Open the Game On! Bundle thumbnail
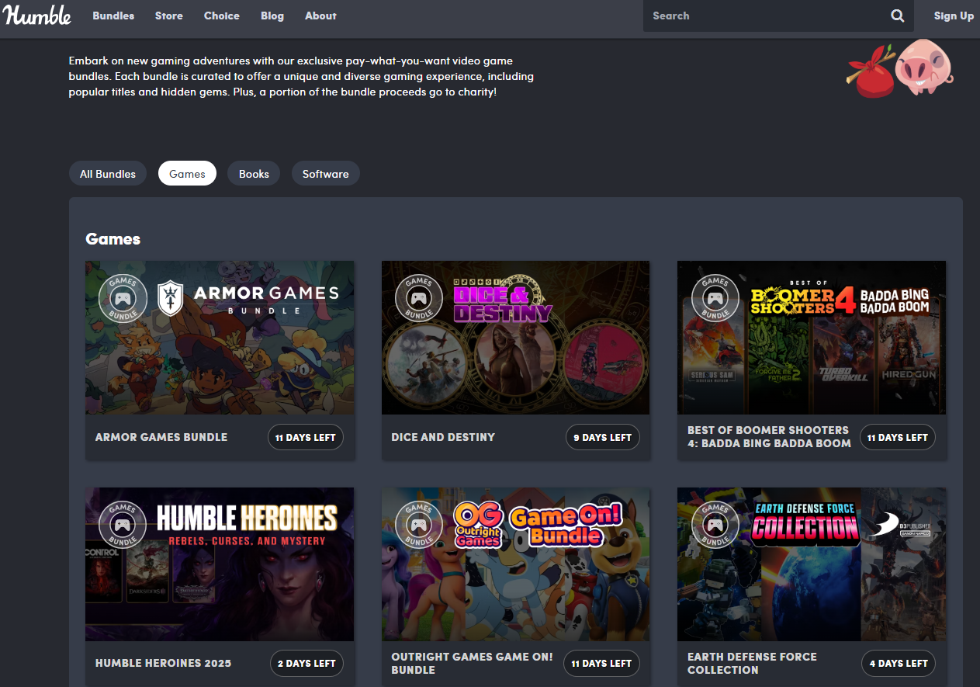Screen dimensions: 980x687 point(516,564)
